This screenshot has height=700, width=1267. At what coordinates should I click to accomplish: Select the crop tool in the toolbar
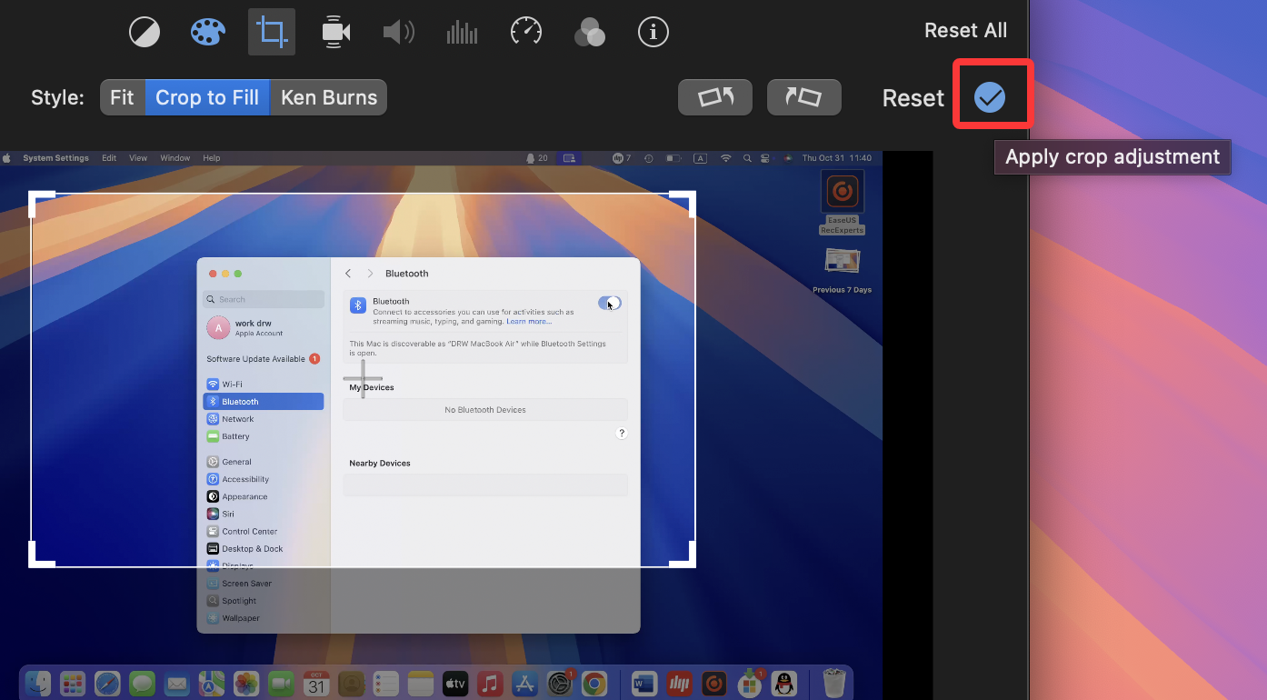[271, 31]
